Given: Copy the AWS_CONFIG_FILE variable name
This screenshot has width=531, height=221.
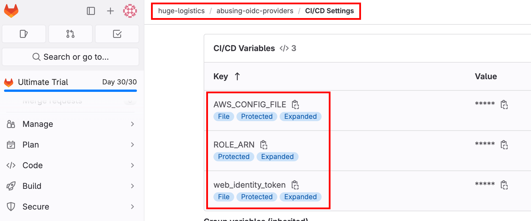Looking at the screenshot, I should click(296, 104).
